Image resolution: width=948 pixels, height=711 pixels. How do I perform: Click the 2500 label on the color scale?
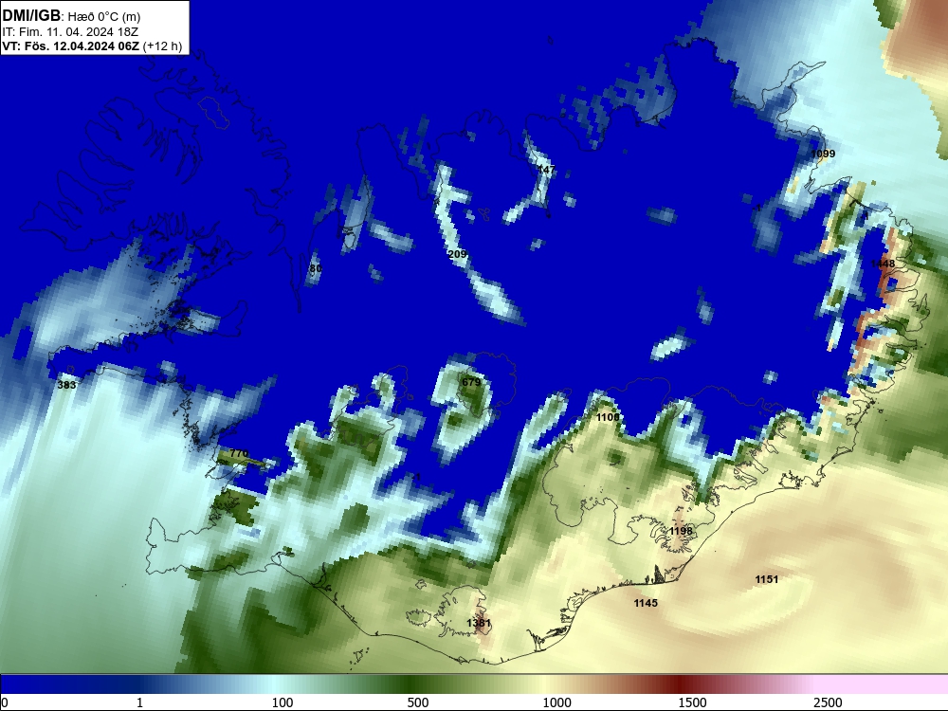click(x=828, y=702)
